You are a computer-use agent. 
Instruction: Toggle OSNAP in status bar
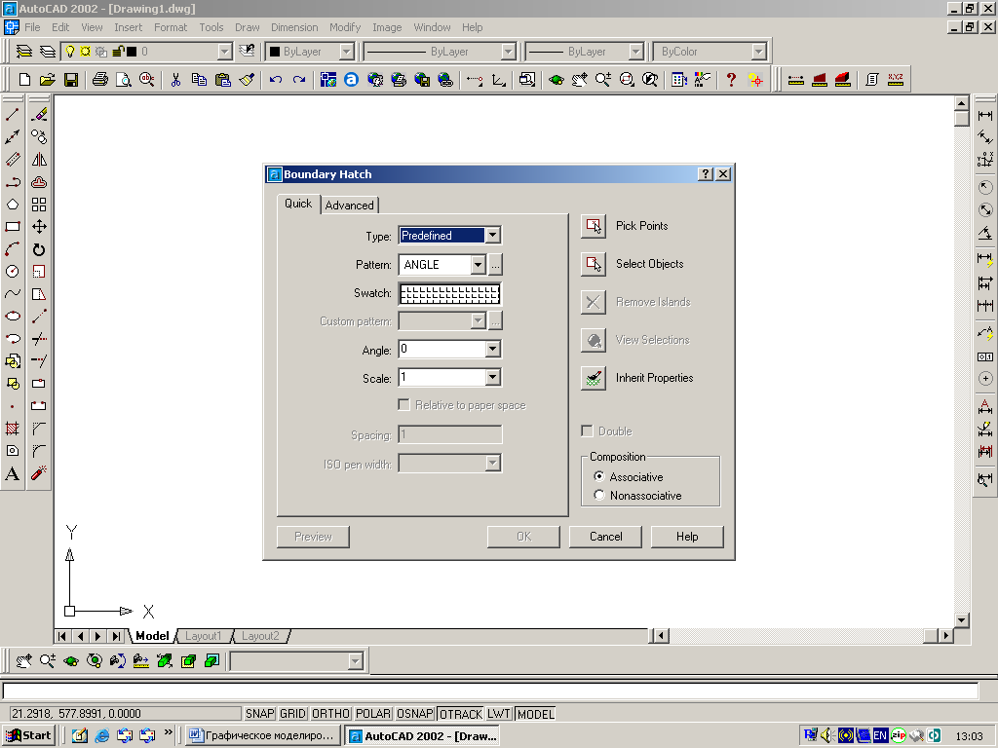tap(415, 714)
